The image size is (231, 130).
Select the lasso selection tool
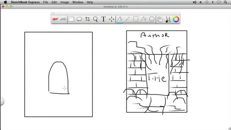(x=79, y=19)
